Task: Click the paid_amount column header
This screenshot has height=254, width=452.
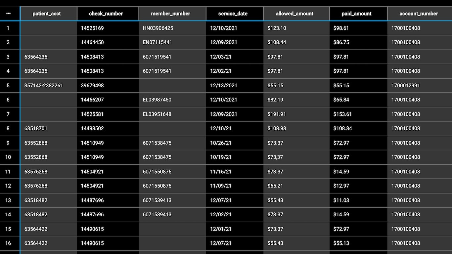Action: [x=356, y=14]
